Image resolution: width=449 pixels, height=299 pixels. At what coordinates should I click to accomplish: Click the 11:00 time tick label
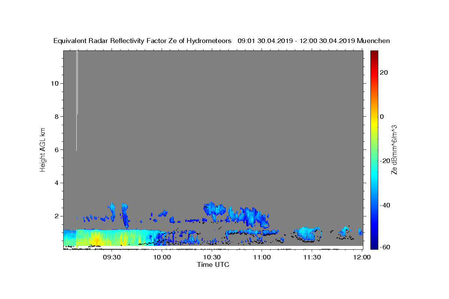[262, 257]
